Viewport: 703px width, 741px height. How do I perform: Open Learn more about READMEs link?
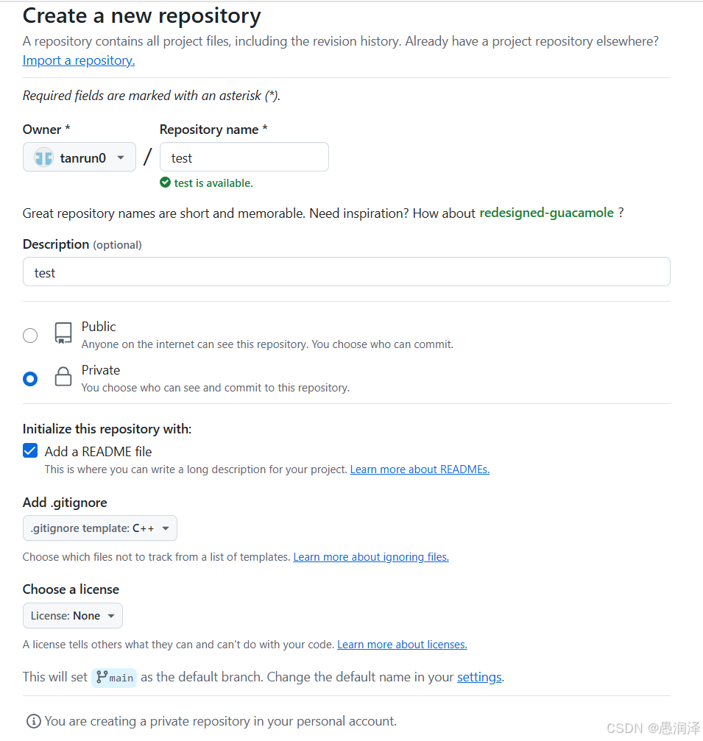420,469
